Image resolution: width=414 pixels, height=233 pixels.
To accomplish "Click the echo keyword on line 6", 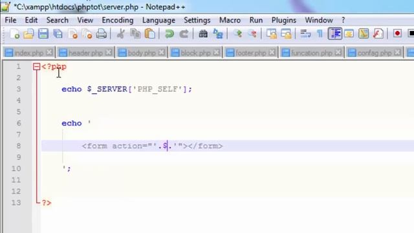I will [x=72, y=123].
